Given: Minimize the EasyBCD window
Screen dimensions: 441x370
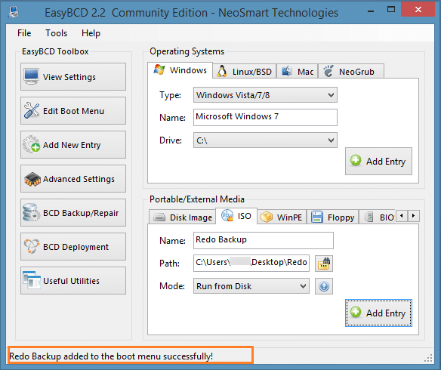Looking at the screenshot, I should pos(371,11).
